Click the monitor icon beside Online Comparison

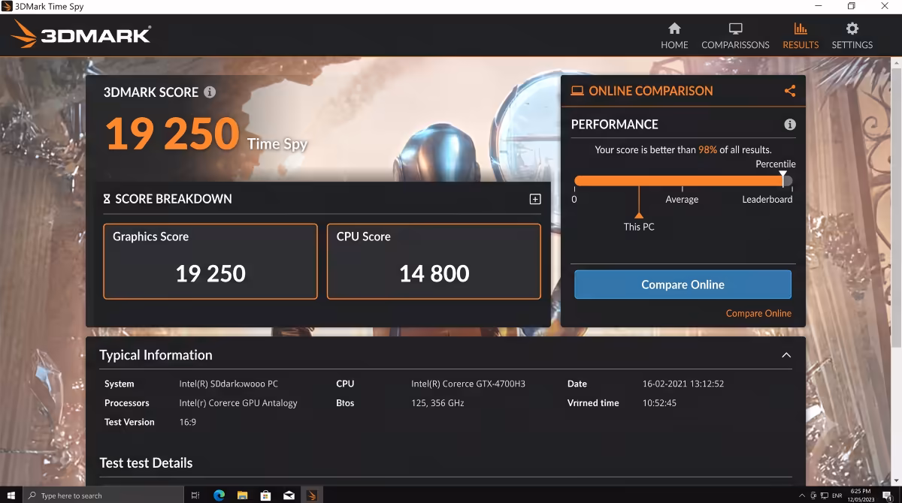click(577, 91)
